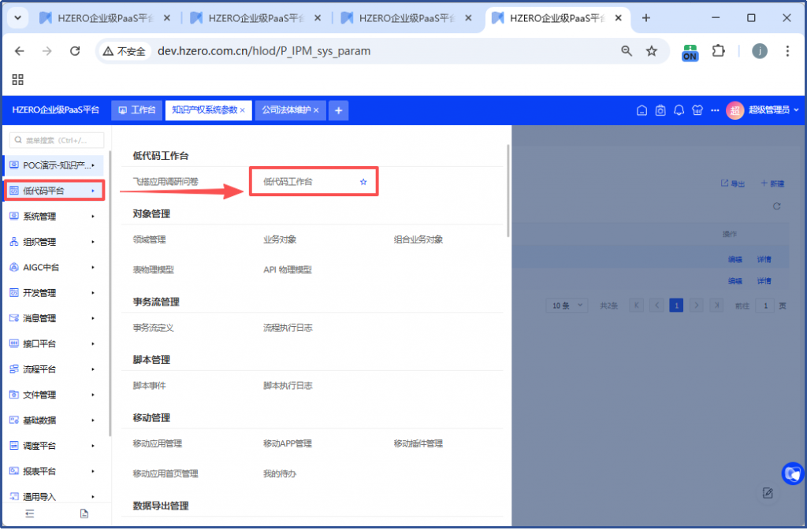Open the 流程执行日志 menu link
This screenshot has width=807, height=530.
coord(288,328)
